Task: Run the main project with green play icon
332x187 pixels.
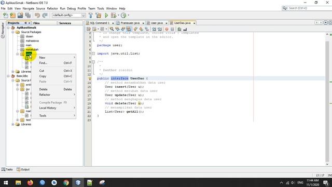Action: coord(106,15)
